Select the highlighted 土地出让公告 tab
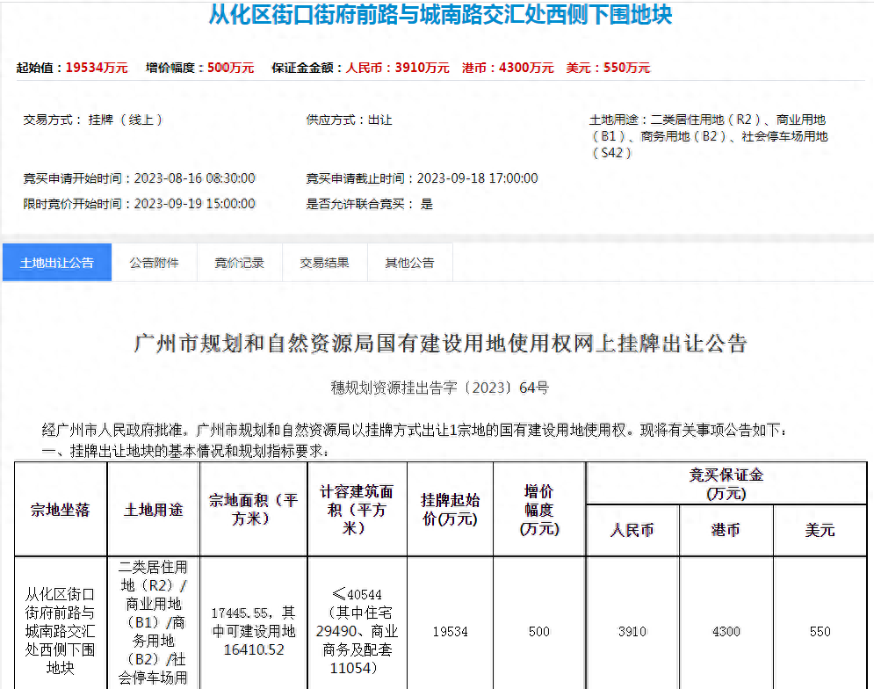874x689 pixels. click(56, 262)
